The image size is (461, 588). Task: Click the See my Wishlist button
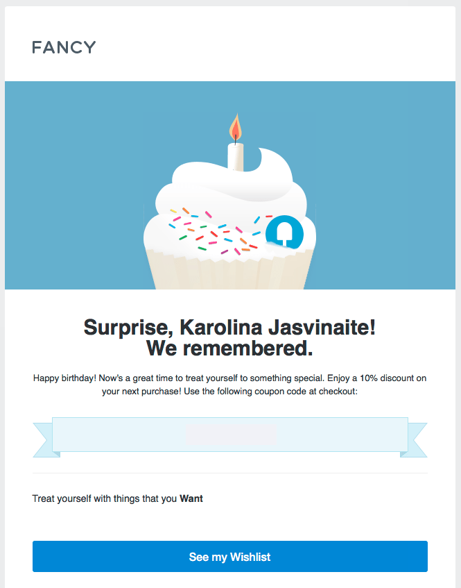(230, 557)
